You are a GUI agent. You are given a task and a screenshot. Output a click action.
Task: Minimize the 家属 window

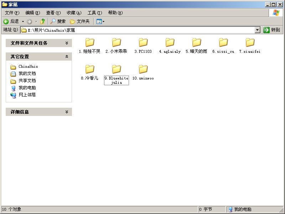(x=268, y=4)
